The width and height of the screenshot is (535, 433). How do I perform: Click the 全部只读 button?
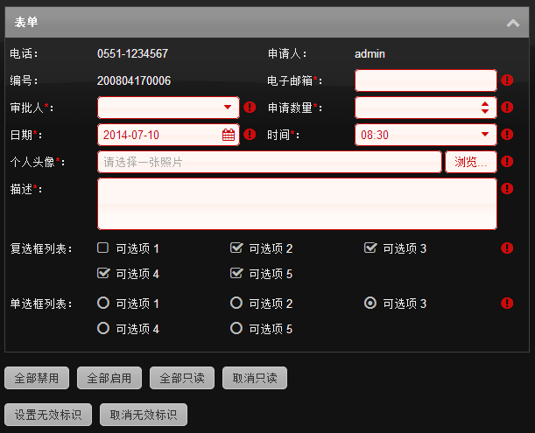coord(182,378)
